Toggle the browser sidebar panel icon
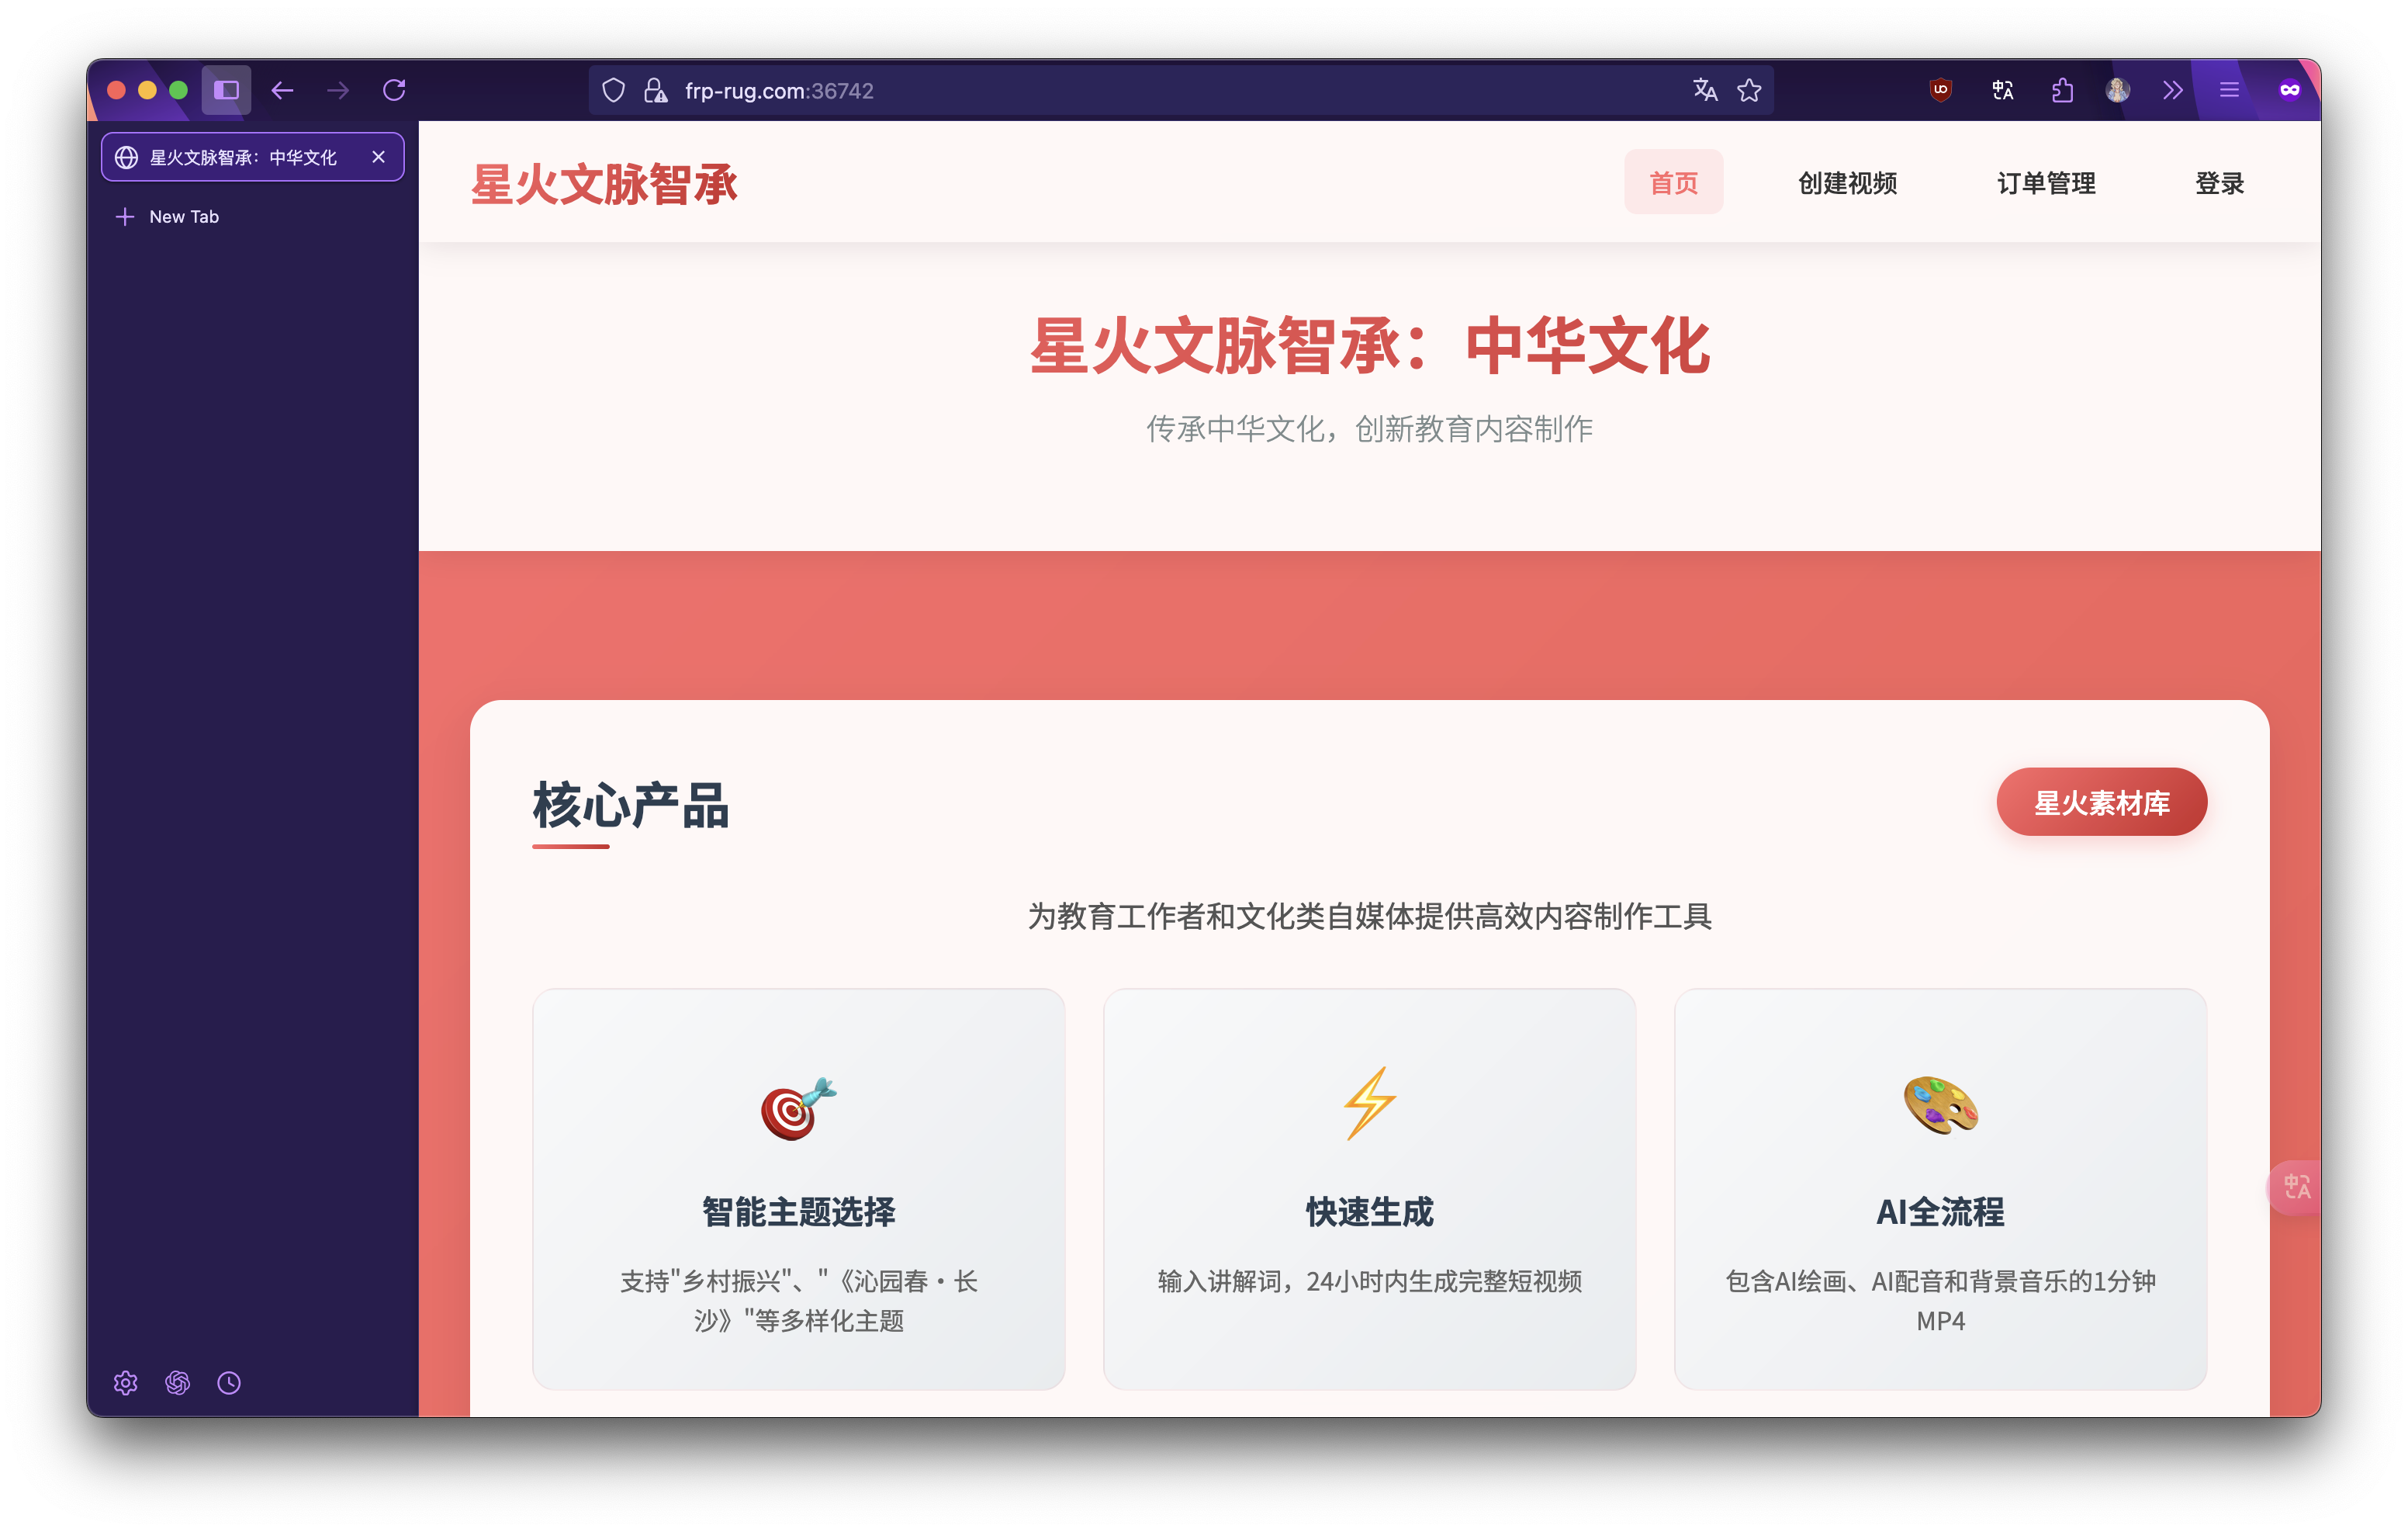 click(x=226, y=91)
